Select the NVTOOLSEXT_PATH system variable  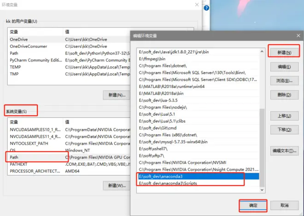coord(70,144)
